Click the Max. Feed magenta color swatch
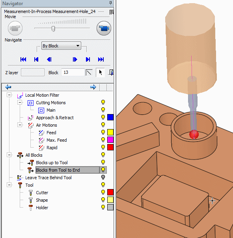The image size is (233, 238). point(110,140)
